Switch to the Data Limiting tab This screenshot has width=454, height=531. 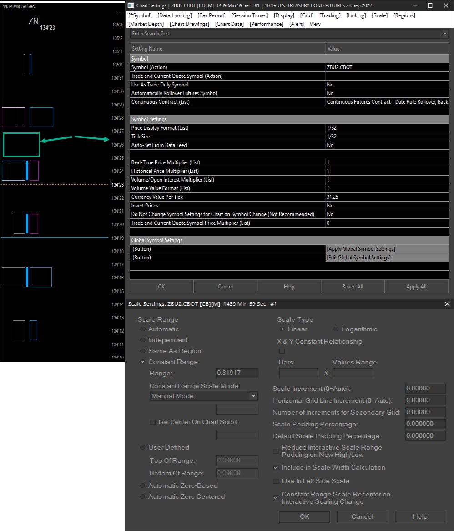point(174,15)
